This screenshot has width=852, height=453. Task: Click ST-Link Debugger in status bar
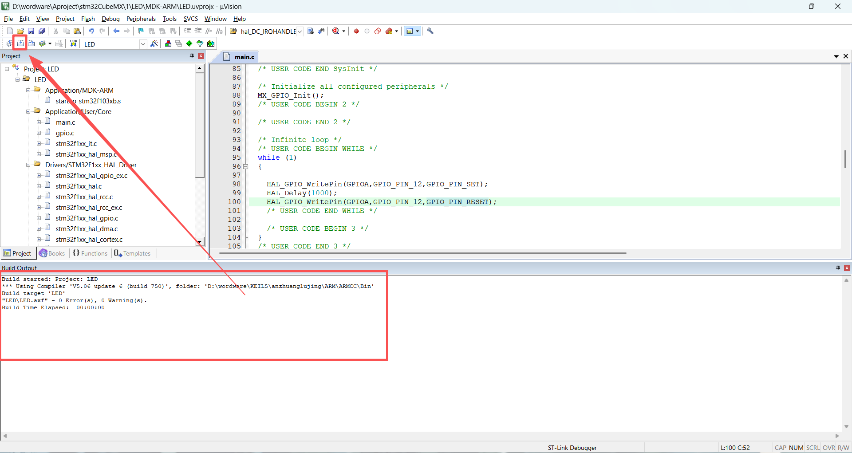point(572,448)
